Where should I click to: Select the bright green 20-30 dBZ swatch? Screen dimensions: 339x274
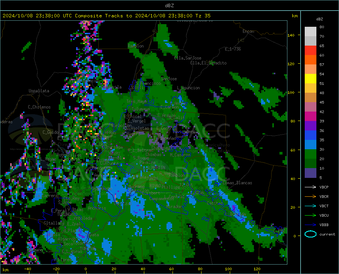pos(310,154)
